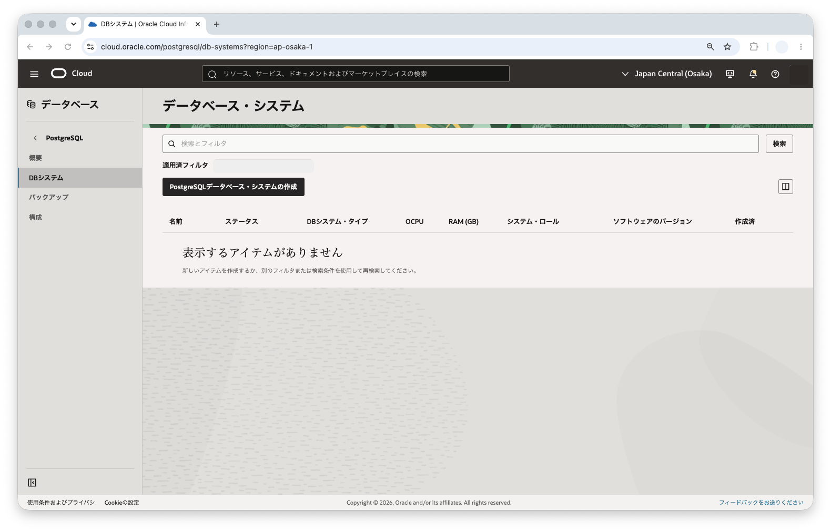This screenshot has height=532, width=831.
Task: Open the Chrome three-dot menu
Action: (801, 47)
